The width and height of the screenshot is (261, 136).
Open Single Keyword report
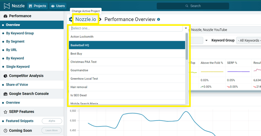(18, 66)
